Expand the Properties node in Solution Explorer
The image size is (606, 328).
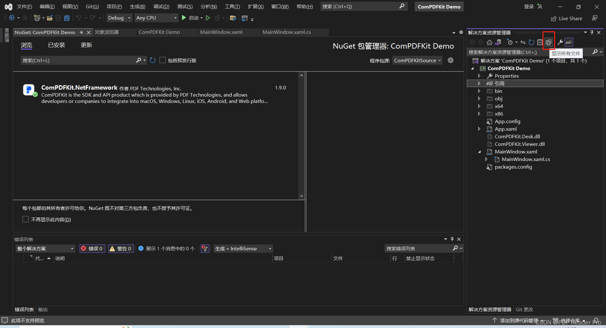tap(479, 76)
